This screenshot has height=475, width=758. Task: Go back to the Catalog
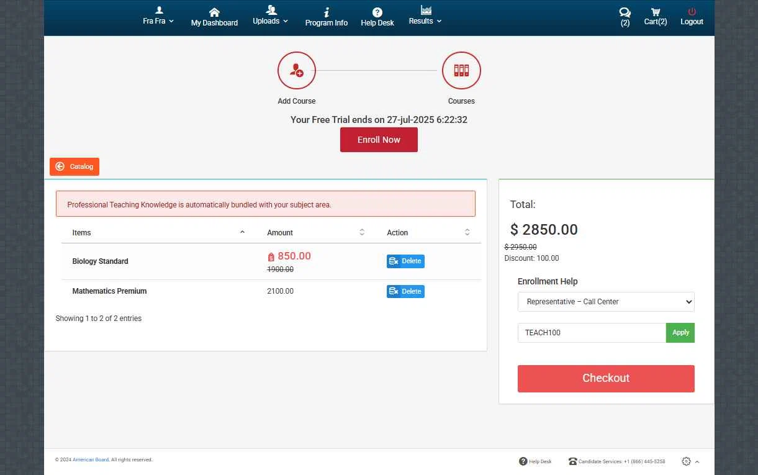(74, 166)
